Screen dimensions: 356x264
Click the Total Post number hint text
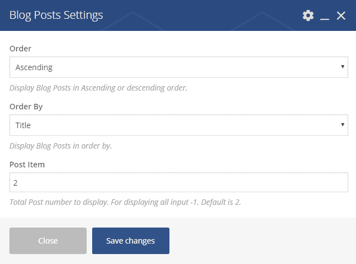pyautogui.click(x=125, y=202)
